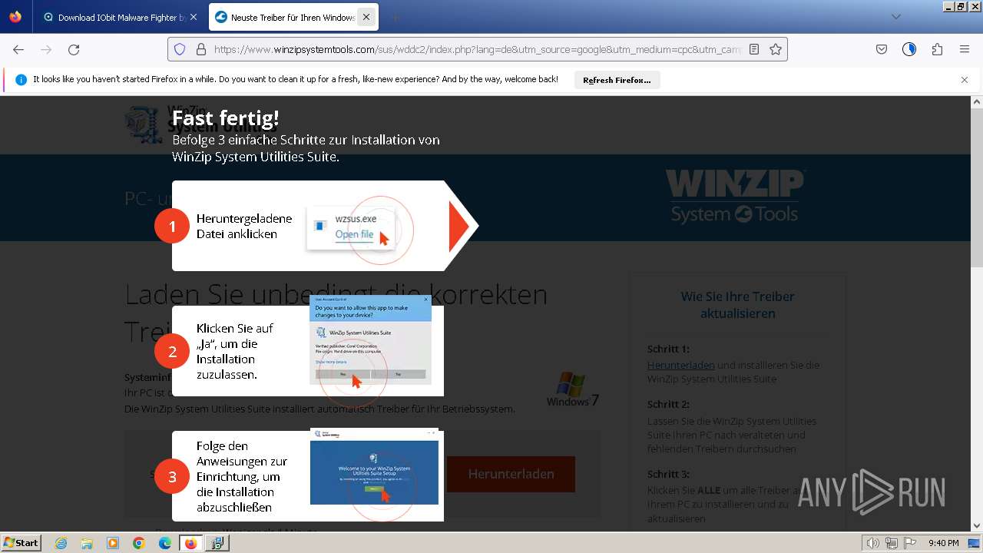Go back with the browser back arrow
The height and width of the screenshot is (553, 983).
(x=18, y=49)
